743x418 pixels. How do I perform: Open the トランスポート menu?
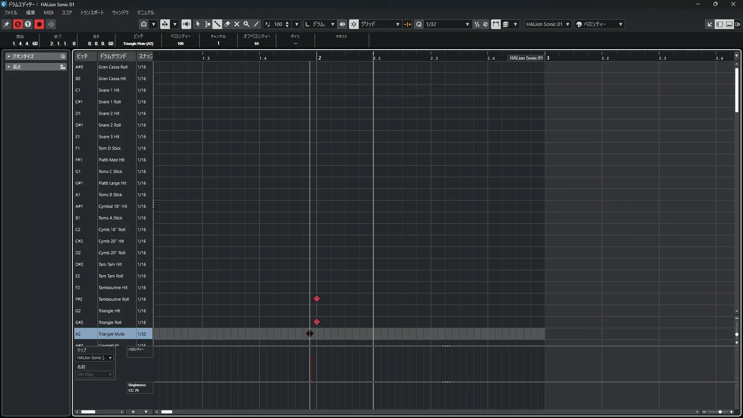coord(92,12)
